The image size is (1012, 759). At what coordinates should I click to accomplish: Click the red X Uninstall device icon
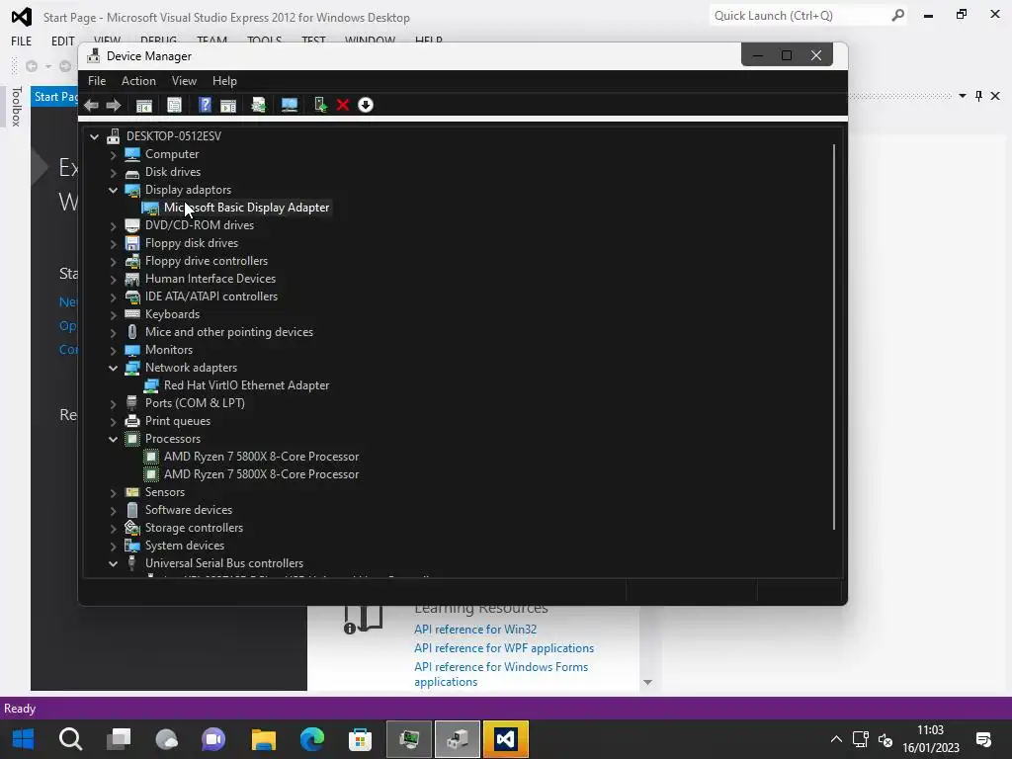(x=343, y=105)
